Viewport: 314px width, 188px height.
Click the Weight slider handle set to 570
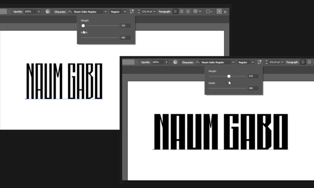click(x=229, y=76)
